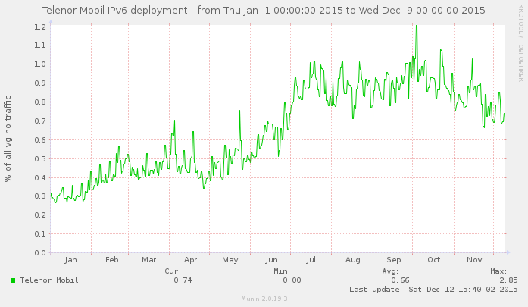Click the 0.1 y-axis tick label
Viewport: 528px width, 307px height.
pos(40,233)
